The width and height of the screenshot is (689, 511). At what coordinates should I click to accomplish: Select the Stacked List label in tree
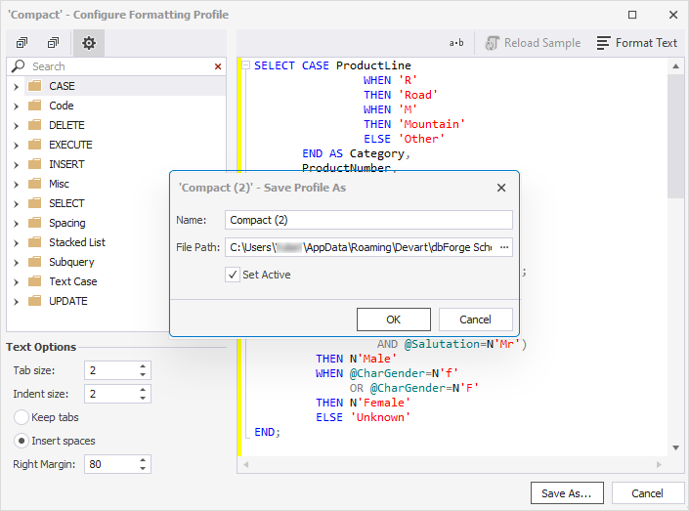coord(77,242)
